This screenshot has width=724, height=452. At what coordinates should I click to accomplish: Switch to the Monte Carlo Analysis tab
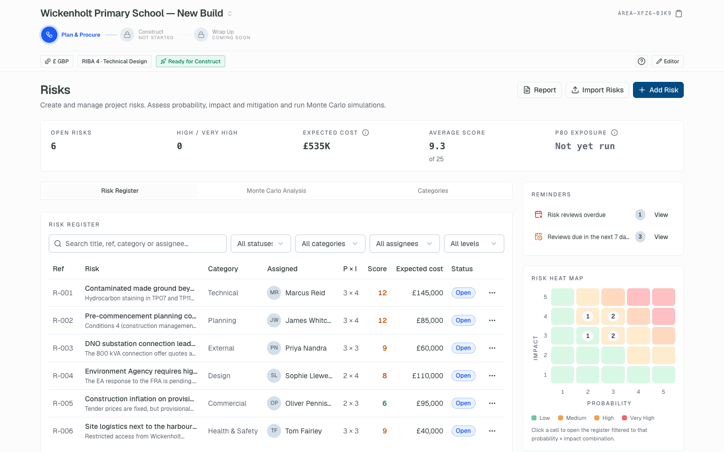click(277, 191)
